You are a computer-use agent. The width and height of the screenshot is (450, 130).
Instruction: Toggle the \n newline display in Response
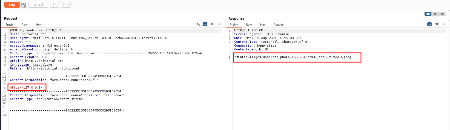pos(437,24)
